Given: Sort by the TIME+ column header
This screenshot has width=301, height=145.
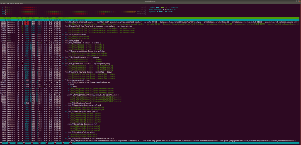Looking at the screenshot, I should [57, 18].
